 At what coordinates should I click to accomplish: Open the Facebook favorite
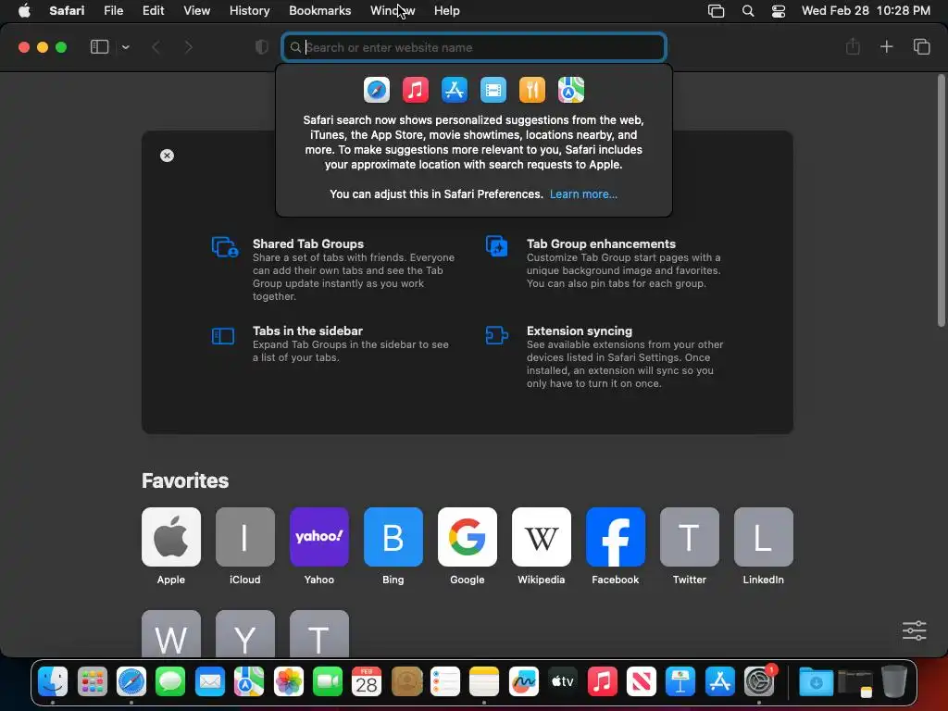616,537
